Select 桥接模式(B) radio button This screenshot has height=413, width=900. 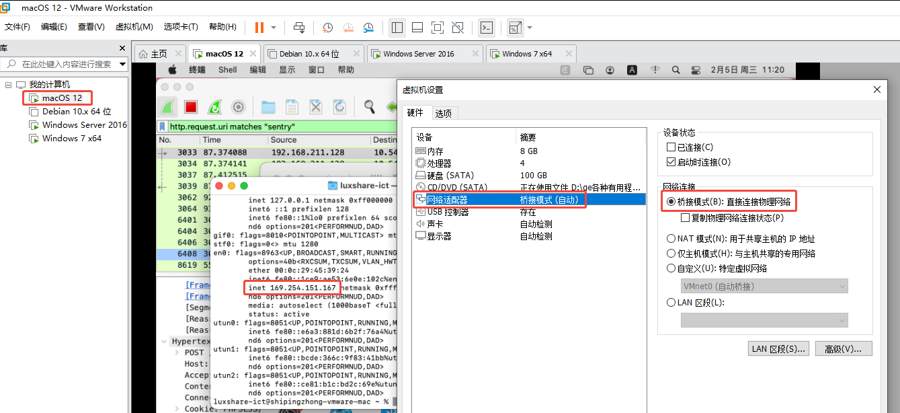pyautogui.click(x=671, y=201)
